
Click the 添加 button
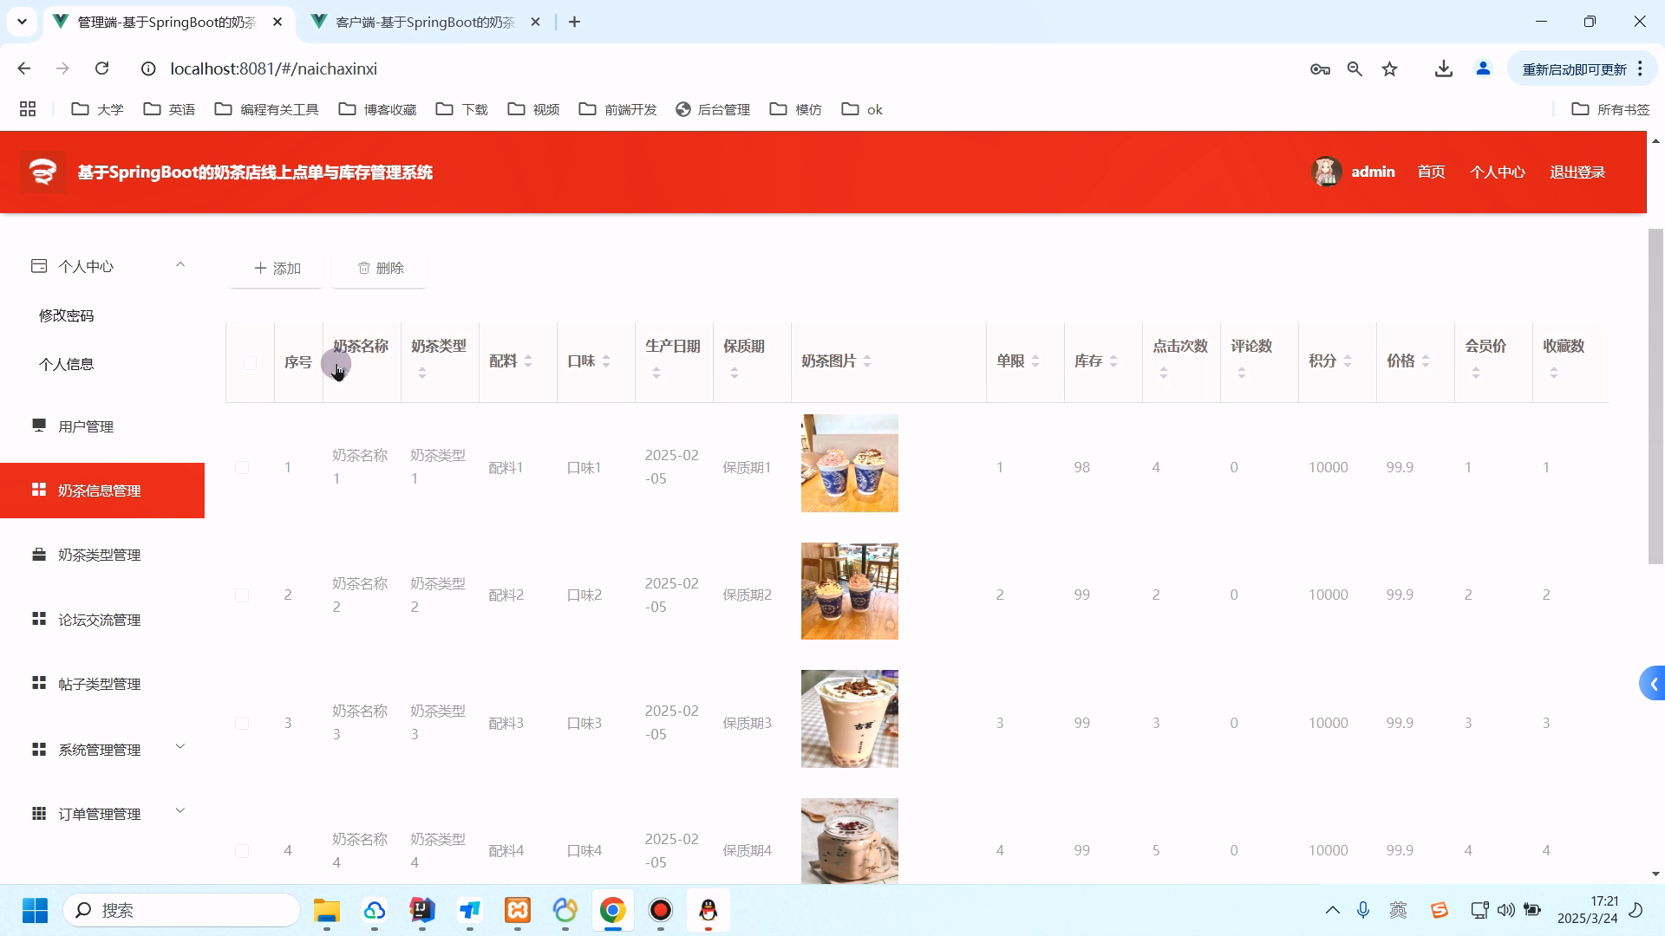click(276, 269)
